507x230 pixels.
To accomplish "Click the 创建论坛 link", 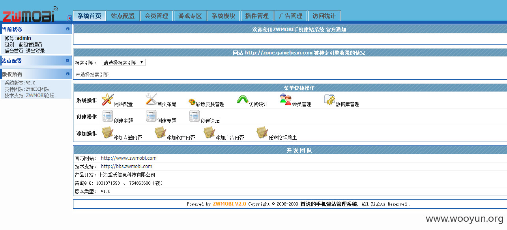I will 210,121.
